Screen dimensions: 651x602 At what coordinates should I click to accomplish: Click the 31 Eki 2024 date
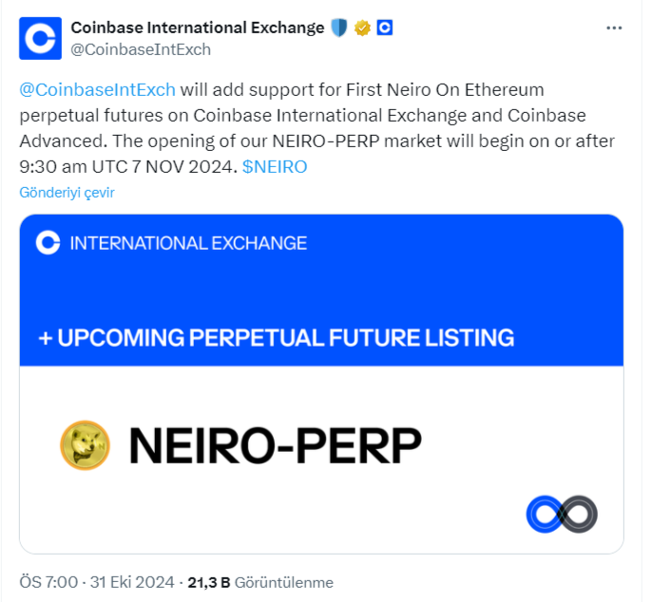pyautogui.click(x=131, y=582)
